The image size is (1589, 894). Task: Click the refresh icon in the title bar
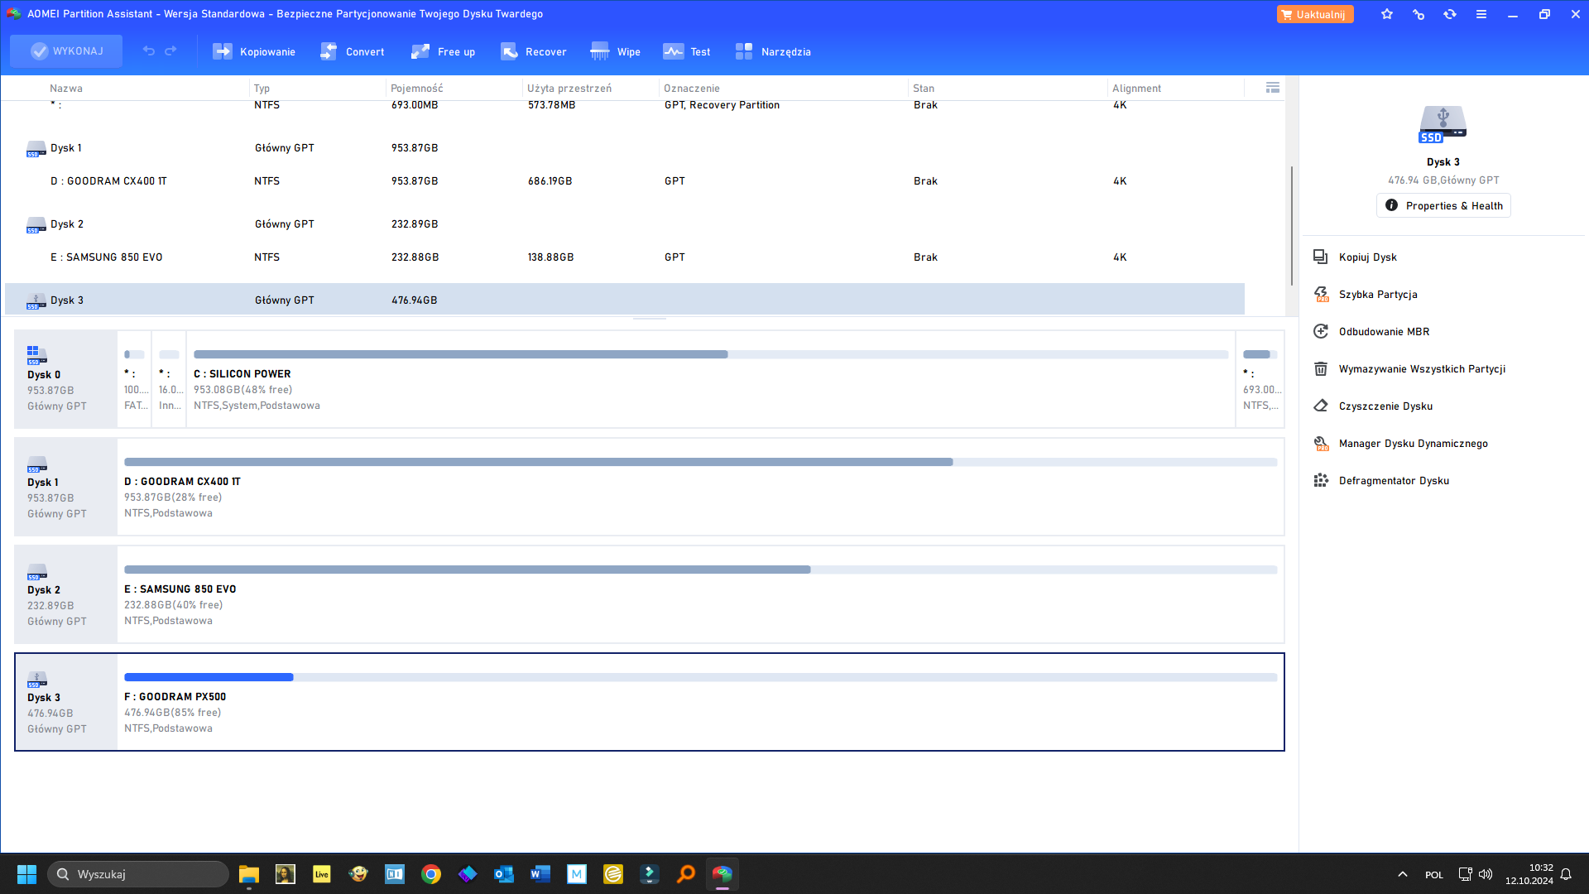[x=1450, y=14]
